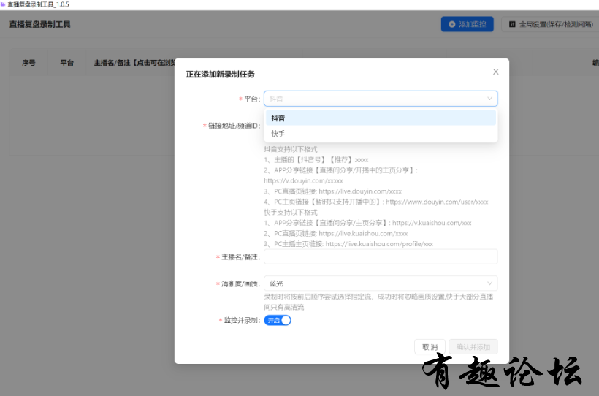Click the plus icon in 添加监控
599x396 pixels.
451,24
